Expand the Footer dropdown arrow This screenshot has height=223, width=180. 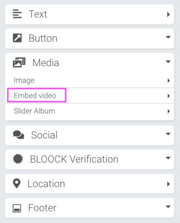click(x=168, y=206)
